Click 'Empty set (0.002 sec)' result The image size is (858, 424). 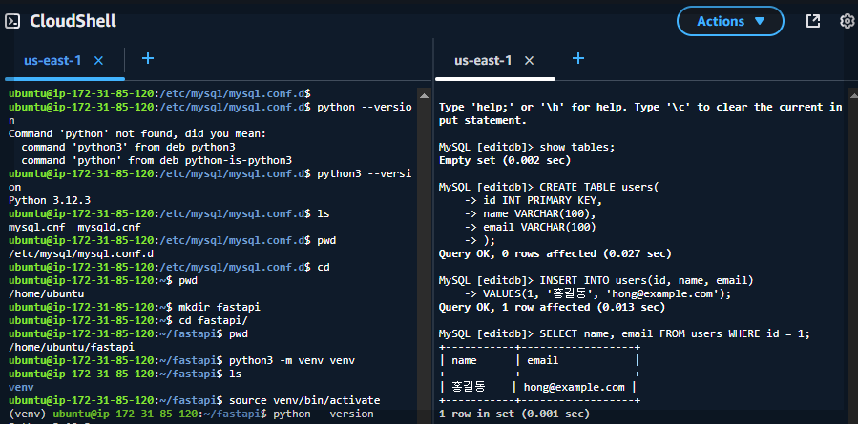(x=505, y=161)
